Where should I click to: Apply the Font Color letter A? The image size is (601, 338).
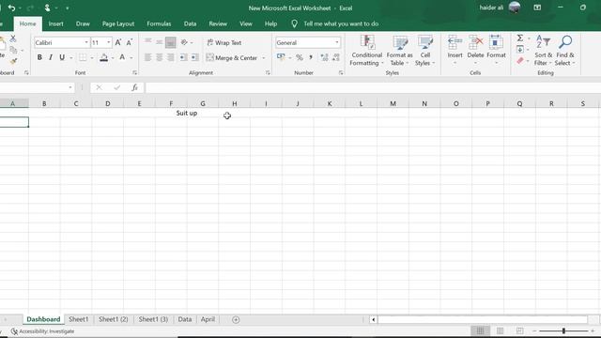[122, 57]
